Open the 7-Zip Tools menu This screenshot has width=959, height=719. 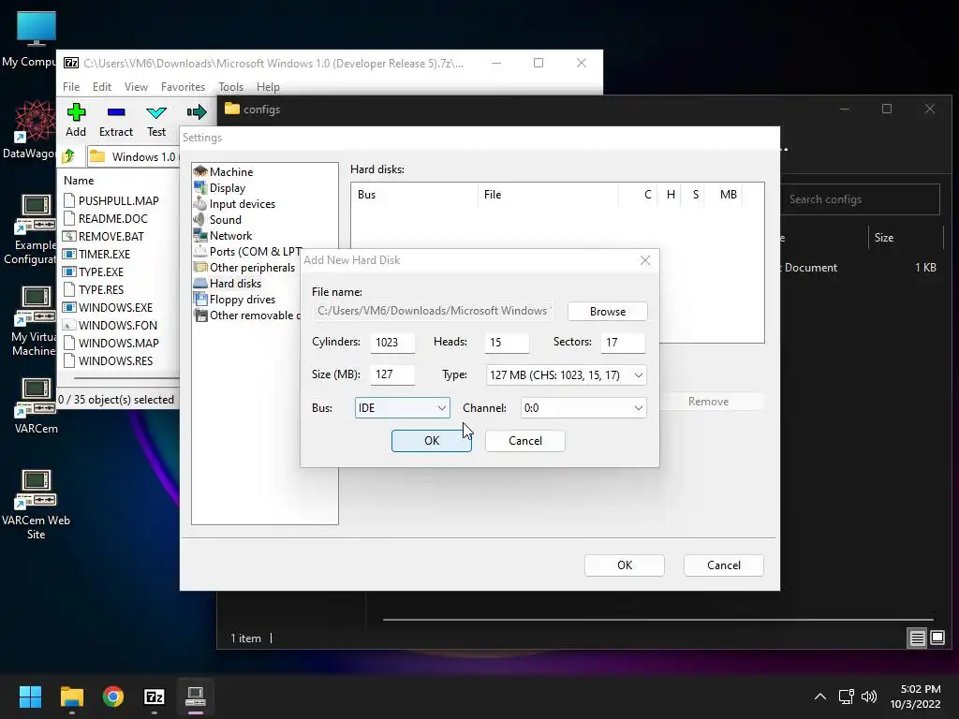pos(230,87)
